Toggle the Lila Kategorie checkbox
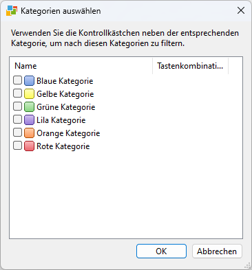 pos(17,120)
